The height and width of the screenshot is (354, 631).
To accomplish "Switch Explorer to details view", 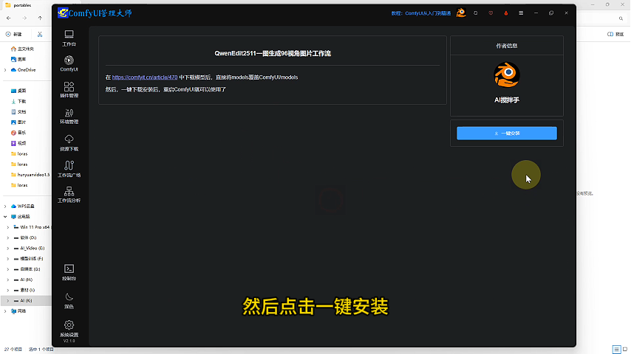I will (616, 350).
